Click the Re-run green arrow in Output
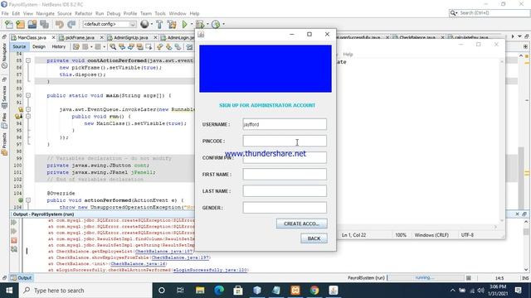This screenshot has height=298, width=531. [x=14, y=223]
